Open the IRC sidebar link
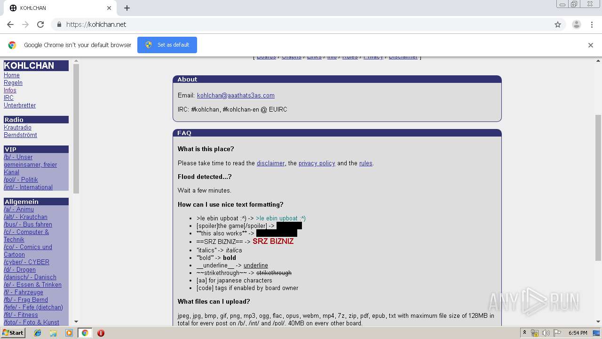Screen dimensions: 602x339 click(8, 98)
